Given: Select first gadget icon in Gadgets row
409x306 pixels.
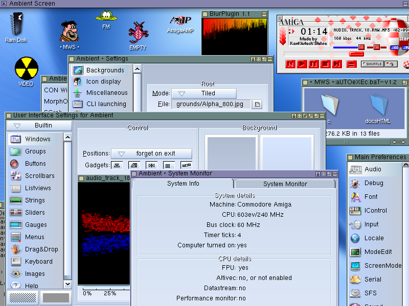Looking at the screenshot, I should pyautogui.click(x=117, y=165).
